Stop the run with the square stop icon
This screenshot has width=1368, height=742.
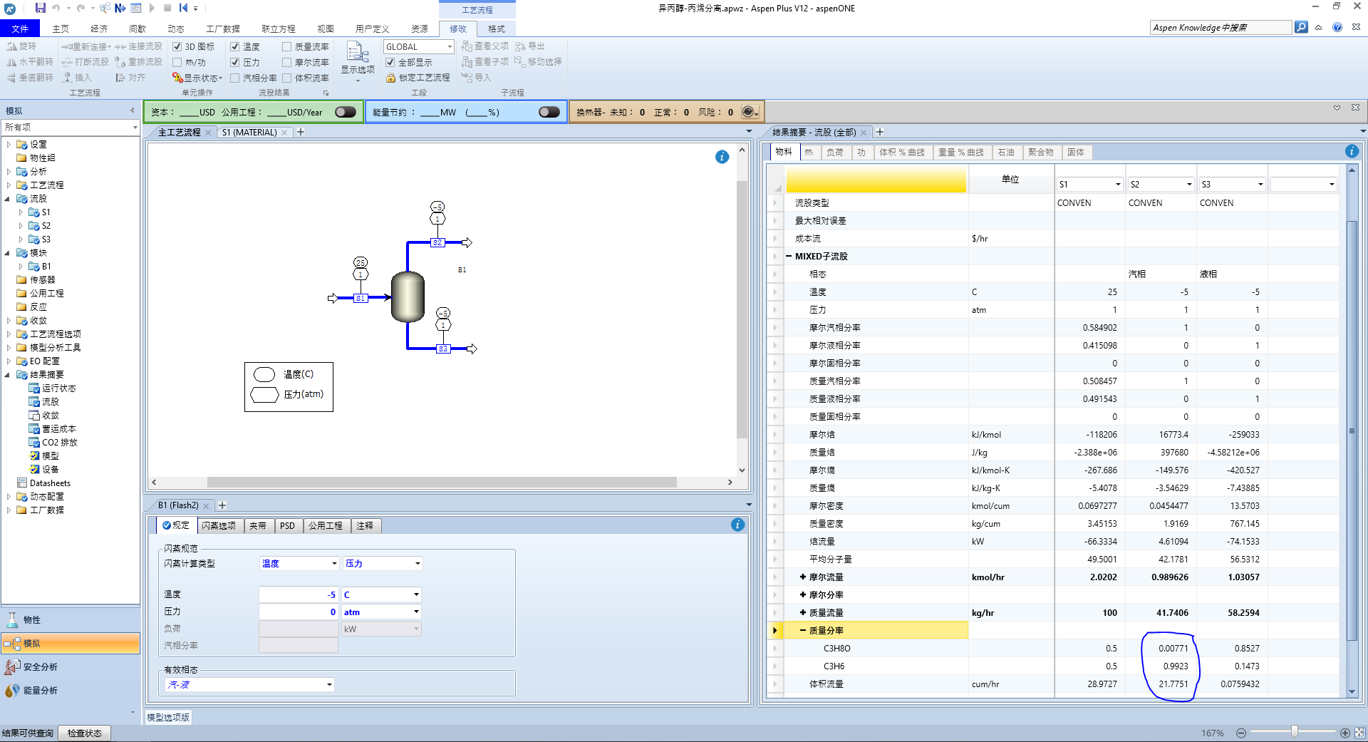coord(167,8)
